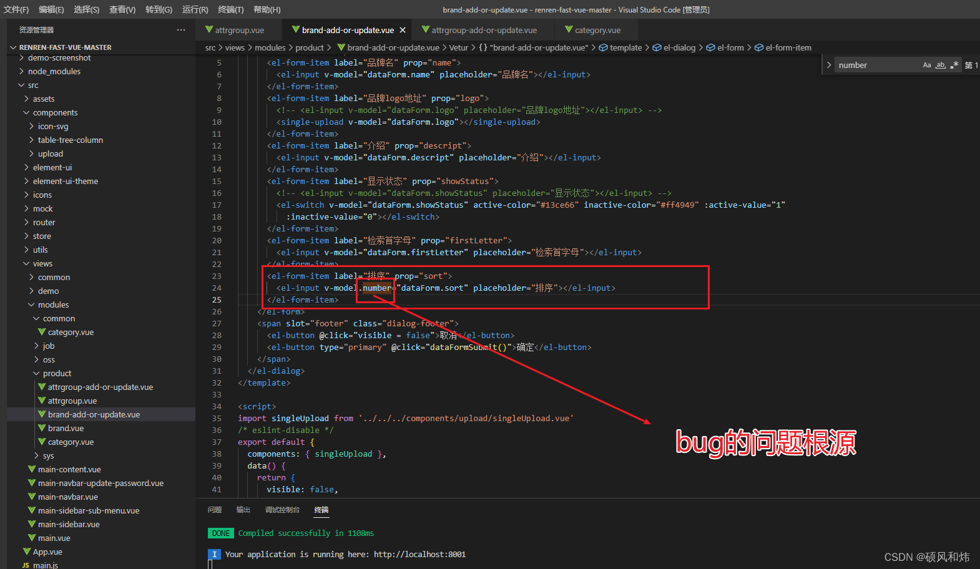Open explorer More Actions ellipsis
Image resolution: width=980 pixels, height=569 pixels.
[181, 30]
